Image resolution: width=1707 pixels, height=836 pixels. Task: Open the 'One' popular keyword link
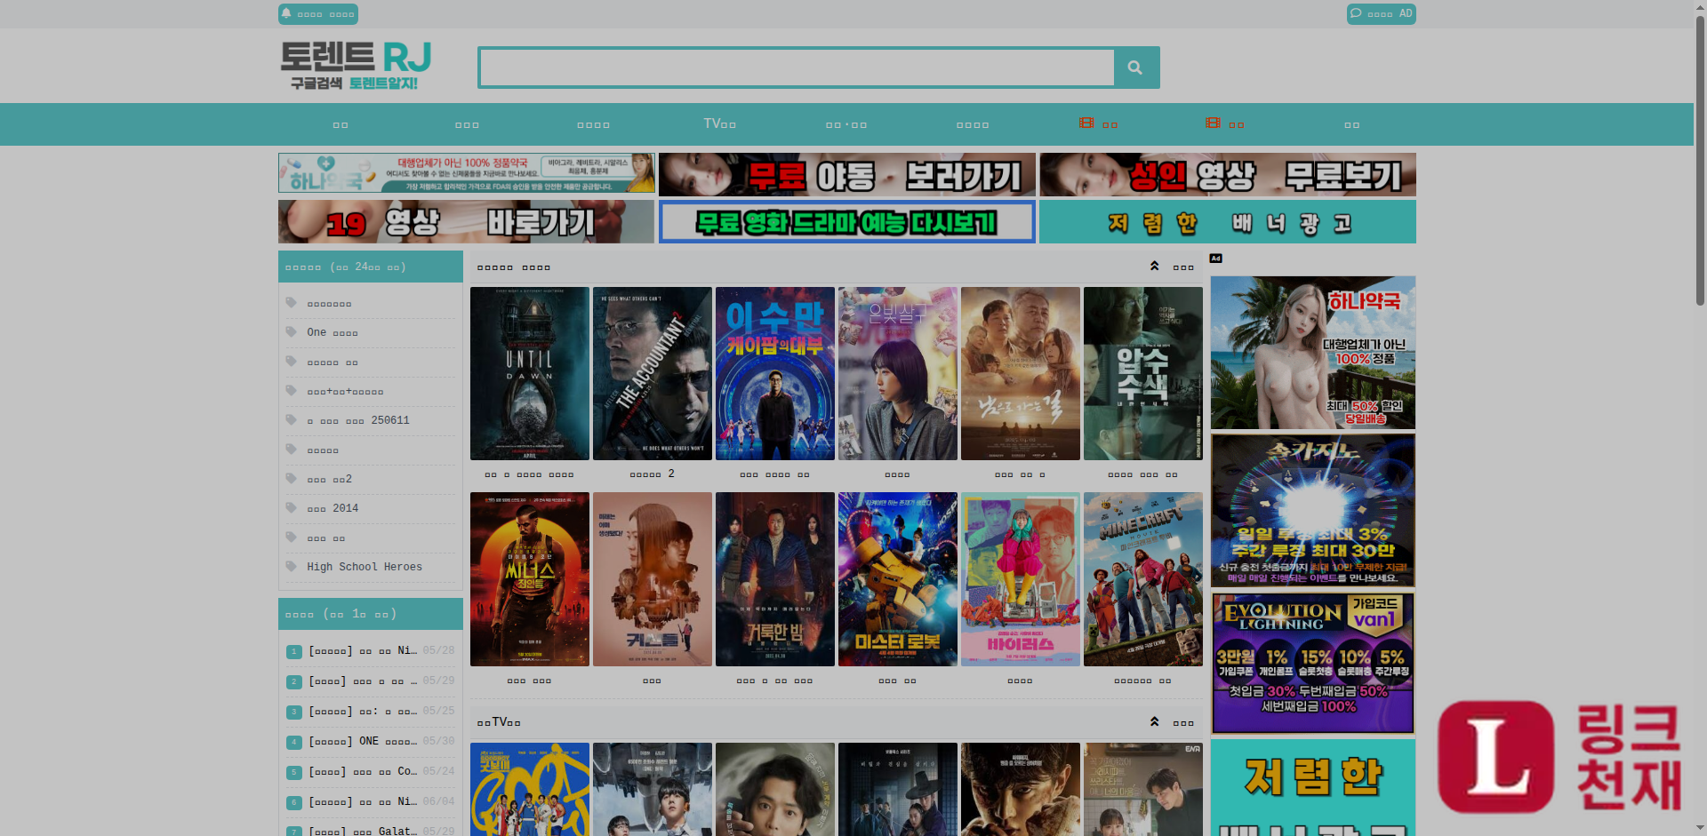click(x=333, y=332)
